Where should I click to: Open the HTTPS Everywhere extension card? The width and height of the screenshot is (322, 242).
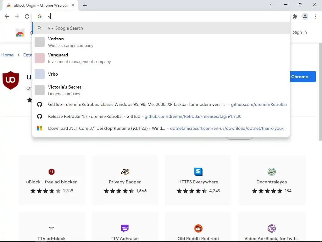click(198, 181)
